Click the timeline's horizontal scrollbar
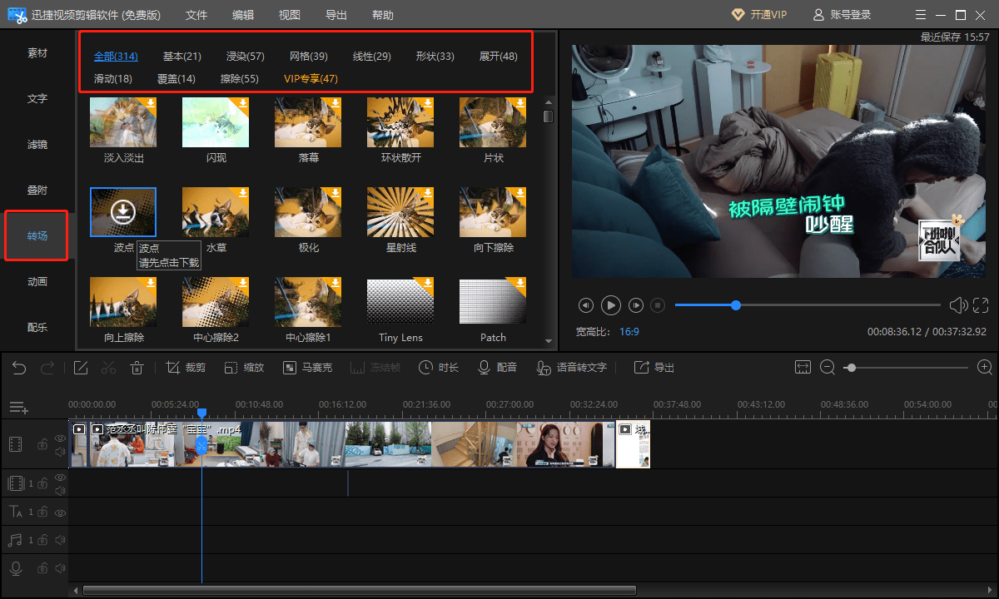This screenshot has height=599, width=999. click(360, 591)
